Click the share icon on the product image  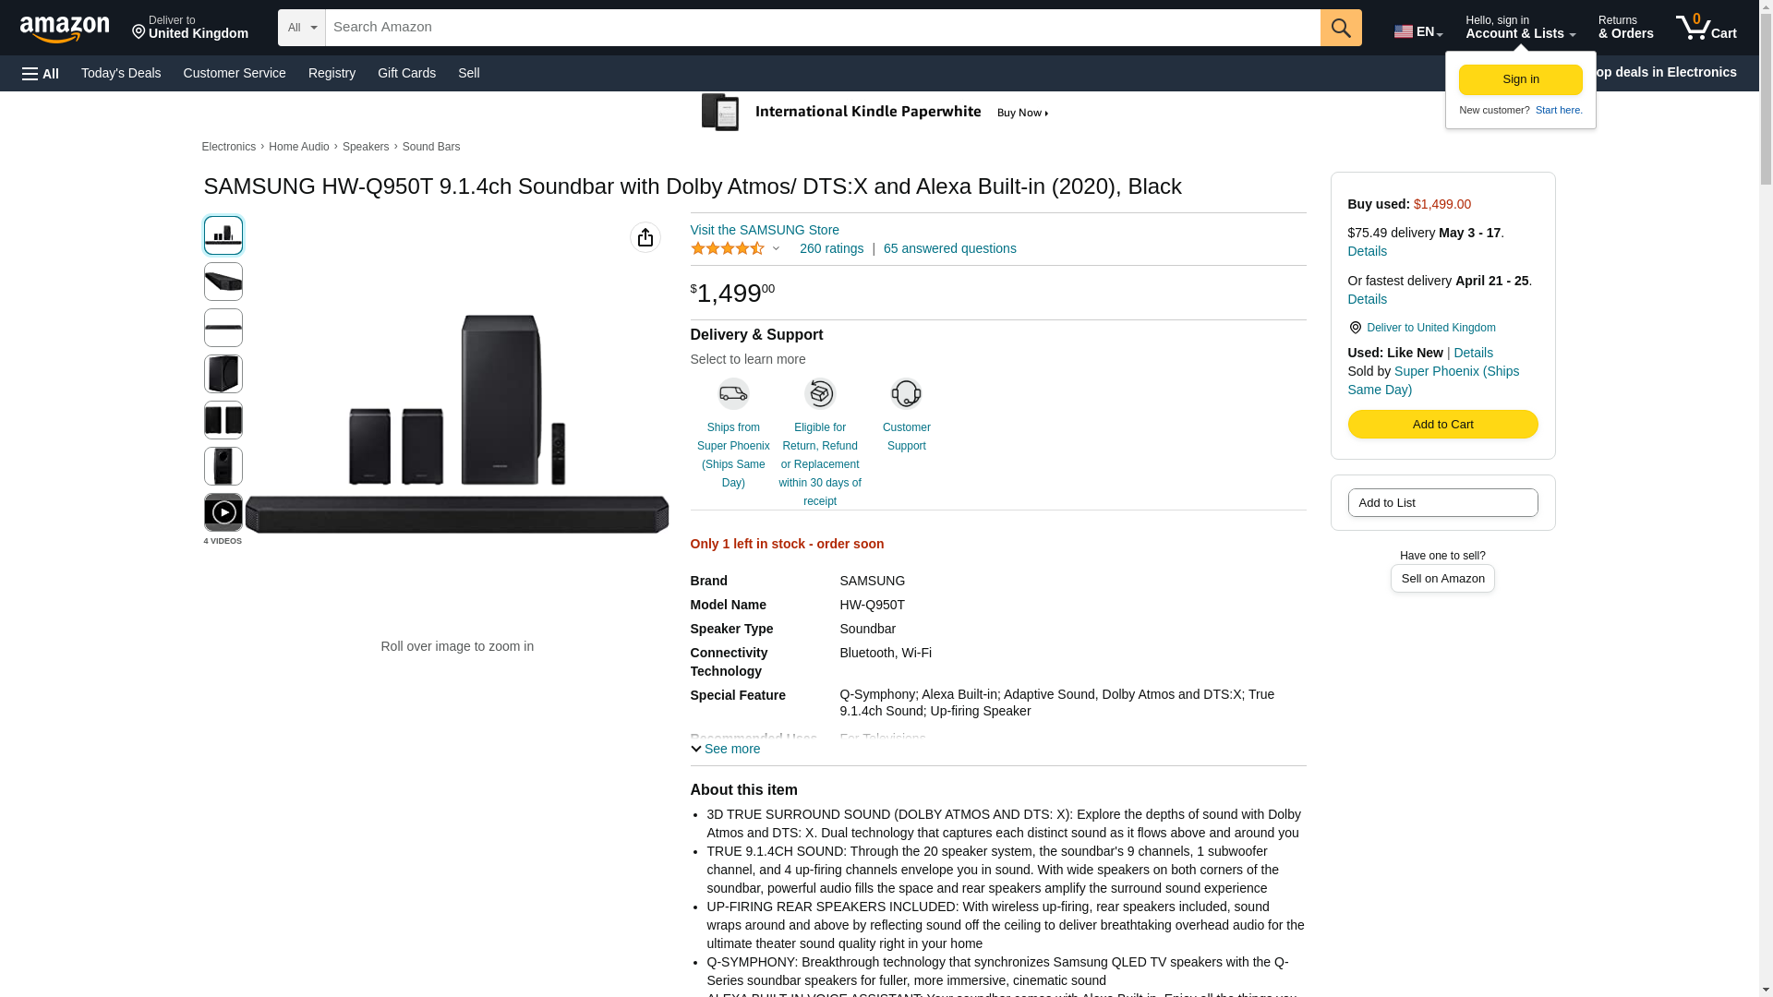645,237
